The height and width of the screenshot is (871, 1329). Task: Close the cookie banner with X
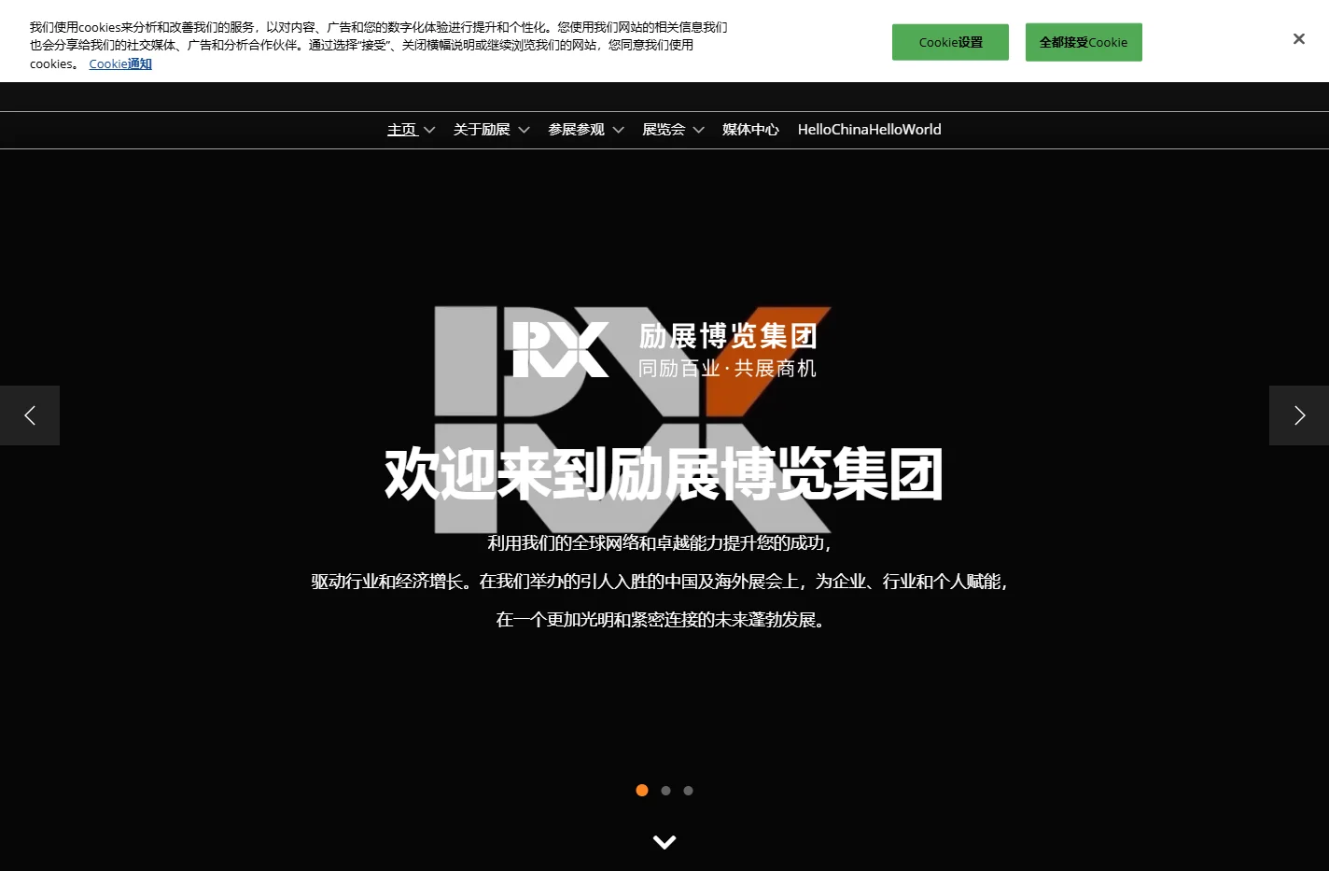tap(1298, 39)
